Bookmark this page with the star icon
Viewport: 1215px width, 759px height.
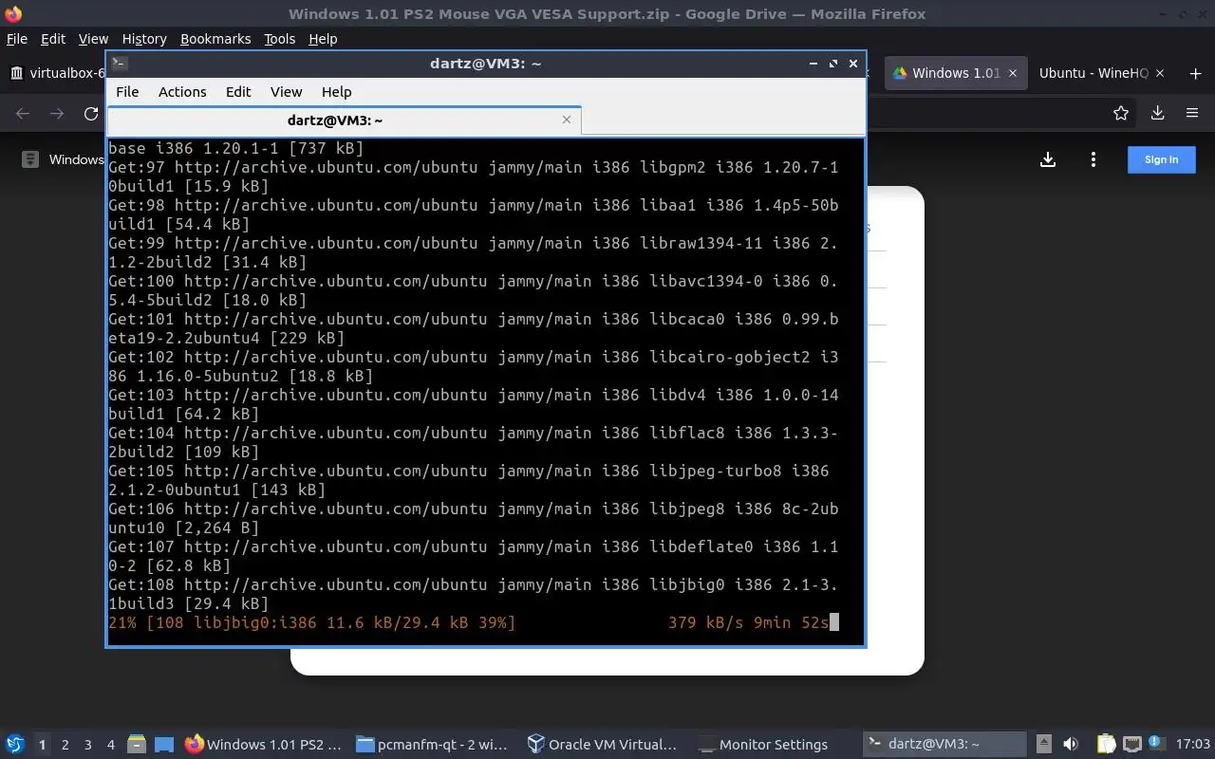click(x=1121, y=114)
